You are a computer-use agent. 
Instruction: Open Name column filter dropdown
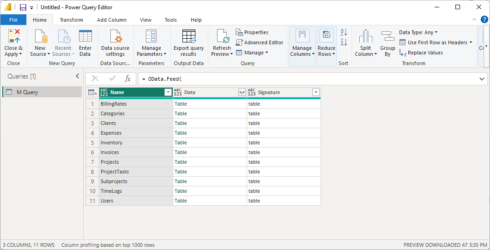coord(168,92)
